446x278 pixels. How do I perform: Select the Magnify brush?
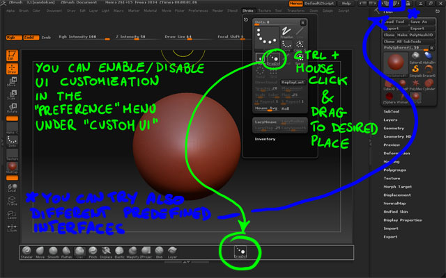point(132,252)
